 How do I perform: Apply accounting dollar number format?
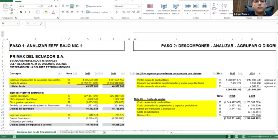117,12
